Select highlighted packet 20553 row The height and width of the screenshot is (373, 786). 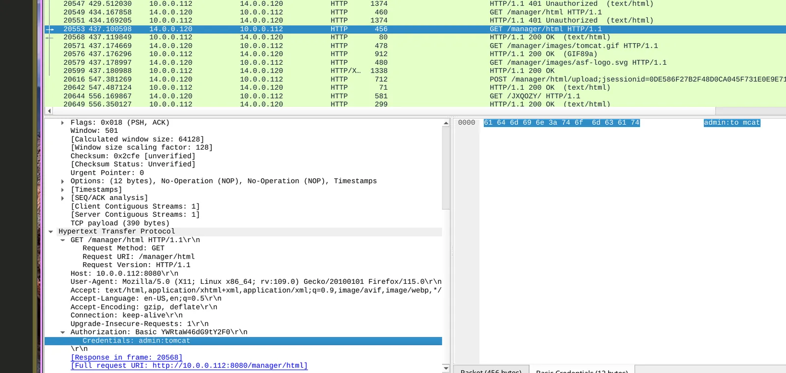pos(415,29)
